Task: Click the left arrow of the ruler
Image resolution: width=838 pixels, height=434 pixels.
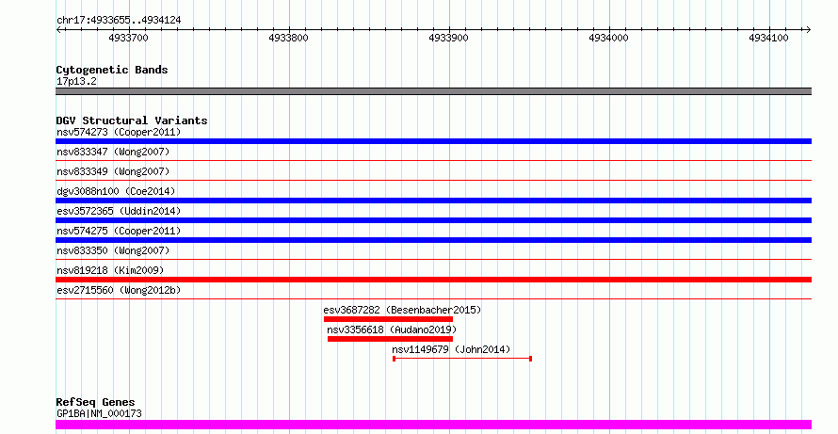Action: tap(58, 30)
